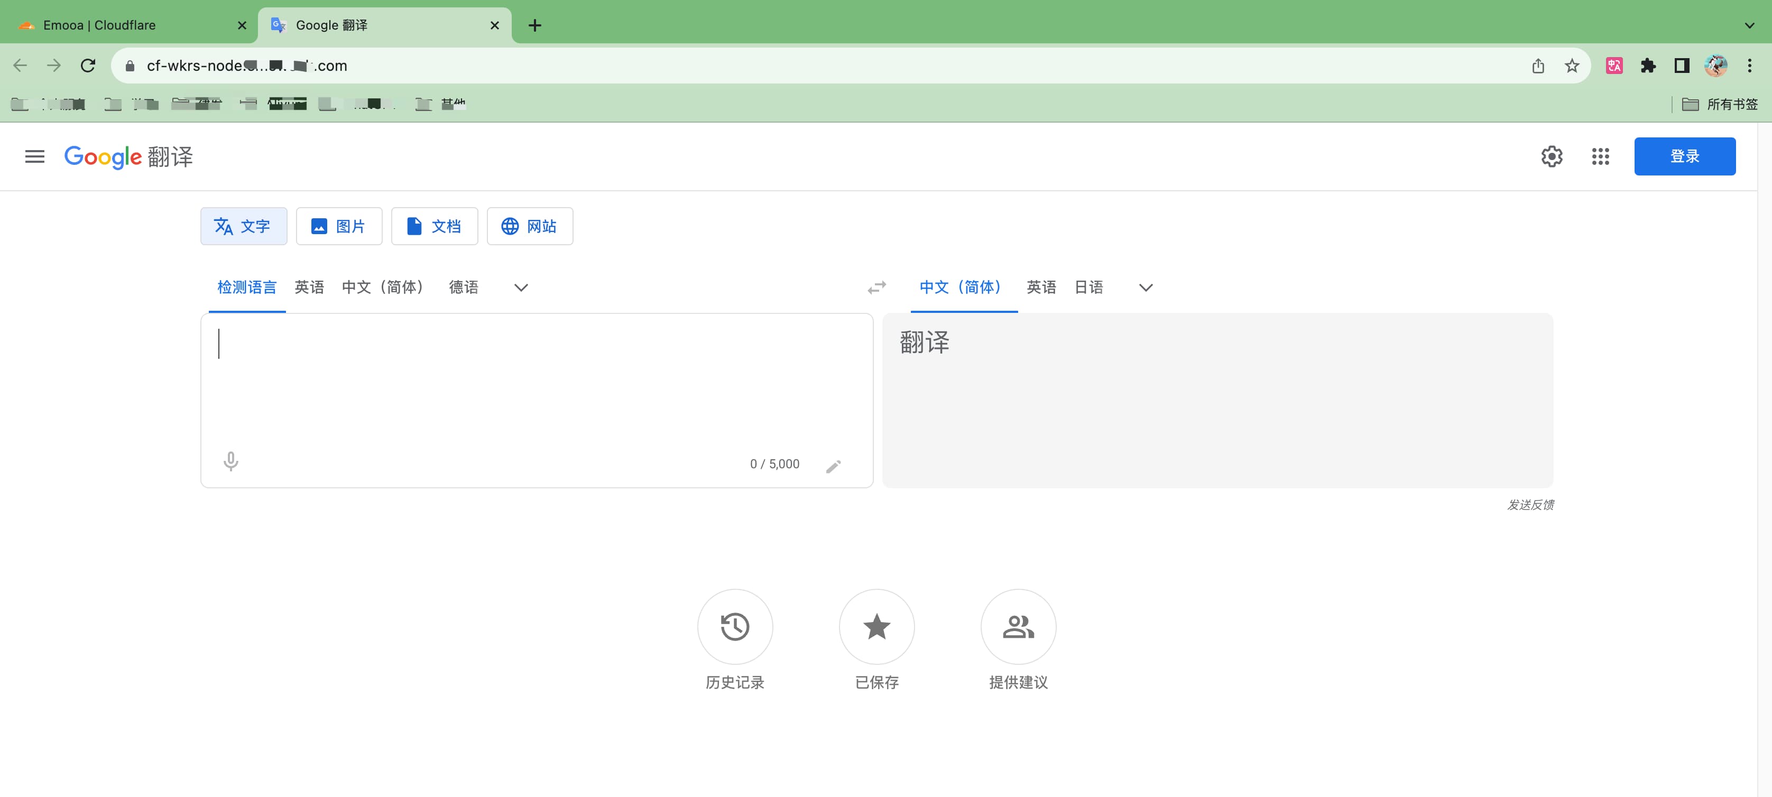The height and width of the screenshot is (797, 1772).
Task: Close the Emooa | Cloudflare tab
Action: pos(242,25)
